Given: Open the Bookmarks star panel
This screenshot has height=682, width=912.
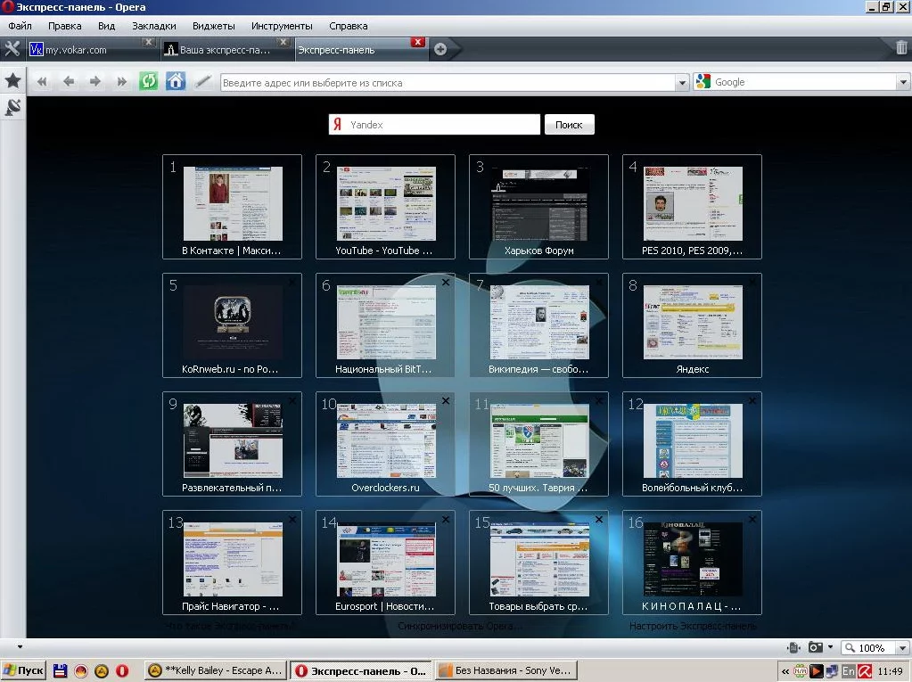Looking at the screenshot, I should pyautogui.click(x=12, y=80).
